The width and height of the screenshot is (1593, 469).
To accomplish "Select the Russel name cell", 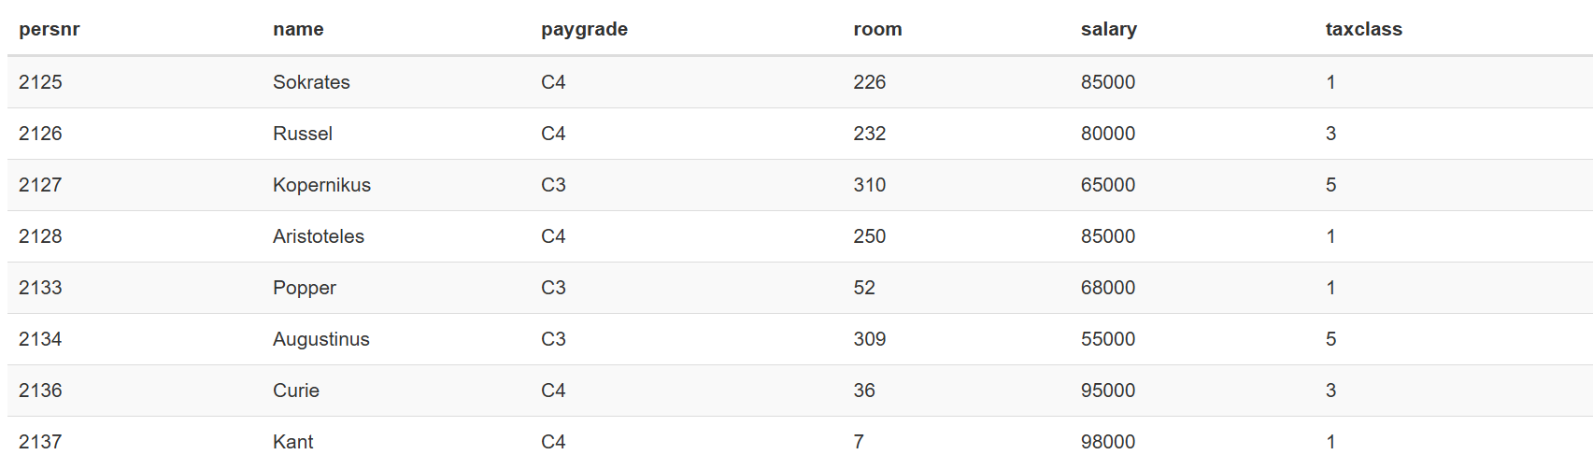I will point(302,134).
